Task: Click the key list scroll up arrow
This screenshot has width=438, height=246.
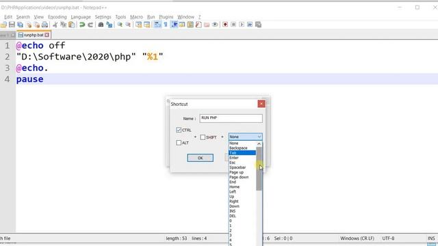Action: [x=259, y=144]
